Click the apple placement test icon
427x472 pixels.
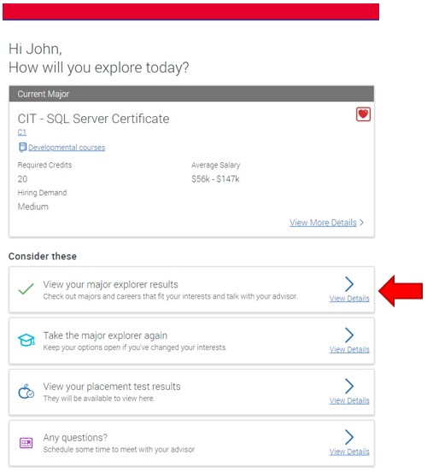(x=26, y=391)
